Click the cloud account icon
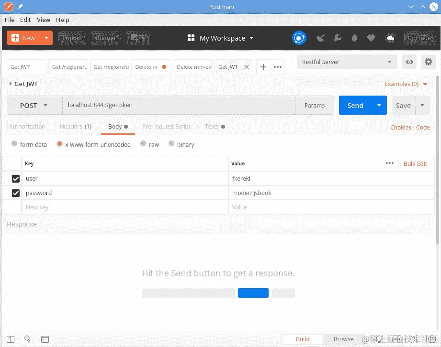441x347 pixels. tap(390, 38)
